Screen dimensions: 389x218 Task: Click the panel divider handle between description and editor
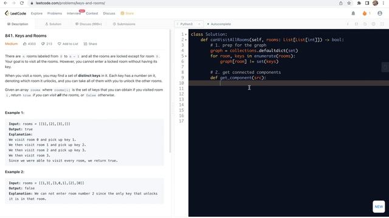tap(173, 109)
